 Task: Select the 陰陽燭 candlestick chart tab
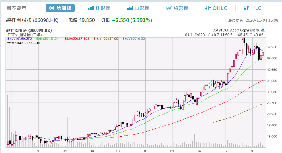click(x=60, y=8)
